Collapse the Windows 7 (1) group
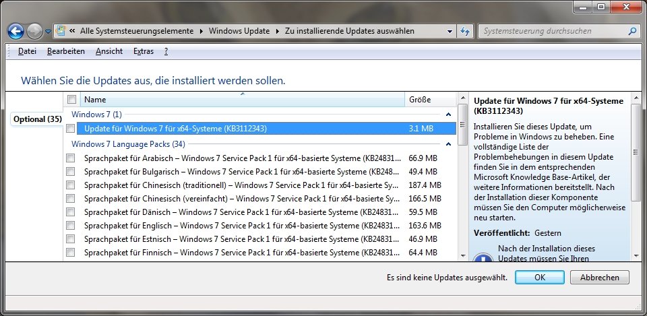Screen dimensions: 647x316 (x=449, y=115)
